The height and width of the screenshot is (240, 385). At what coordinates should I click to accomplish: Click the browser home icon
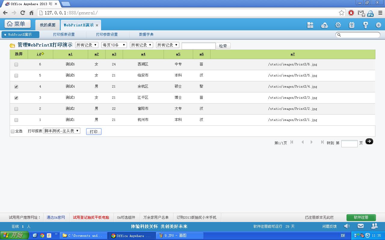(31, 13)
